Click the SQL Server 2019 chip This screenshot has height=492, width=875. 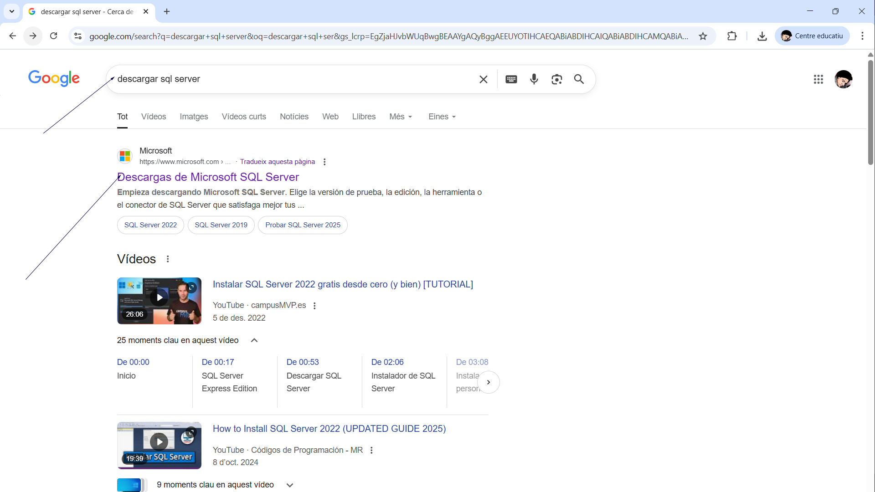click(221, 225)
